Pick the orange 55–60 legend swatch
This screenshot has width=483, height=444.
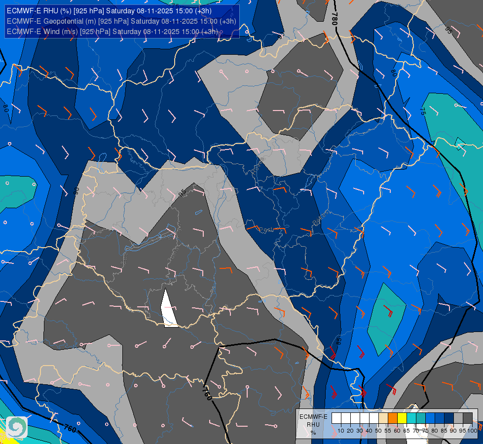[393, 418]
